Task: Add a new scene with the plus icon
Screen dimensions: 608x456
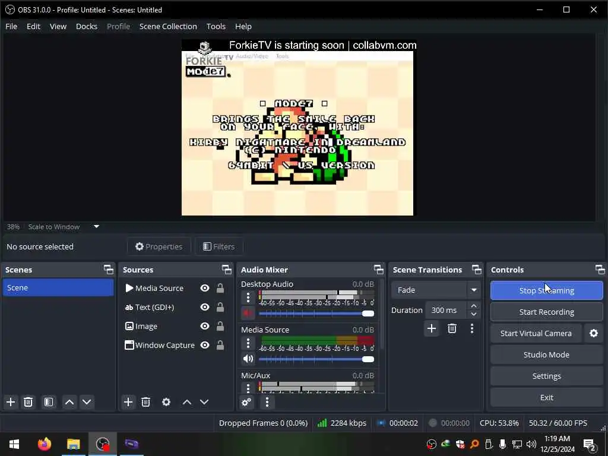Action: click(x=11, y=402)
